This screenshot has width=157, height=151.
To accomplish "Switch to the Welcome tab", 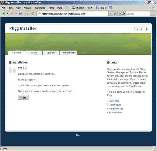I will pos(16,53).
